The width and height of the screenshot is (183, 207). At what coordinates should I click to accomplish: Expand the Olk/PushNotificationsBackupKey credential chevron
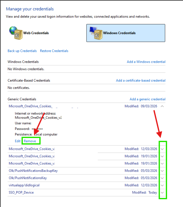point(162,171)
